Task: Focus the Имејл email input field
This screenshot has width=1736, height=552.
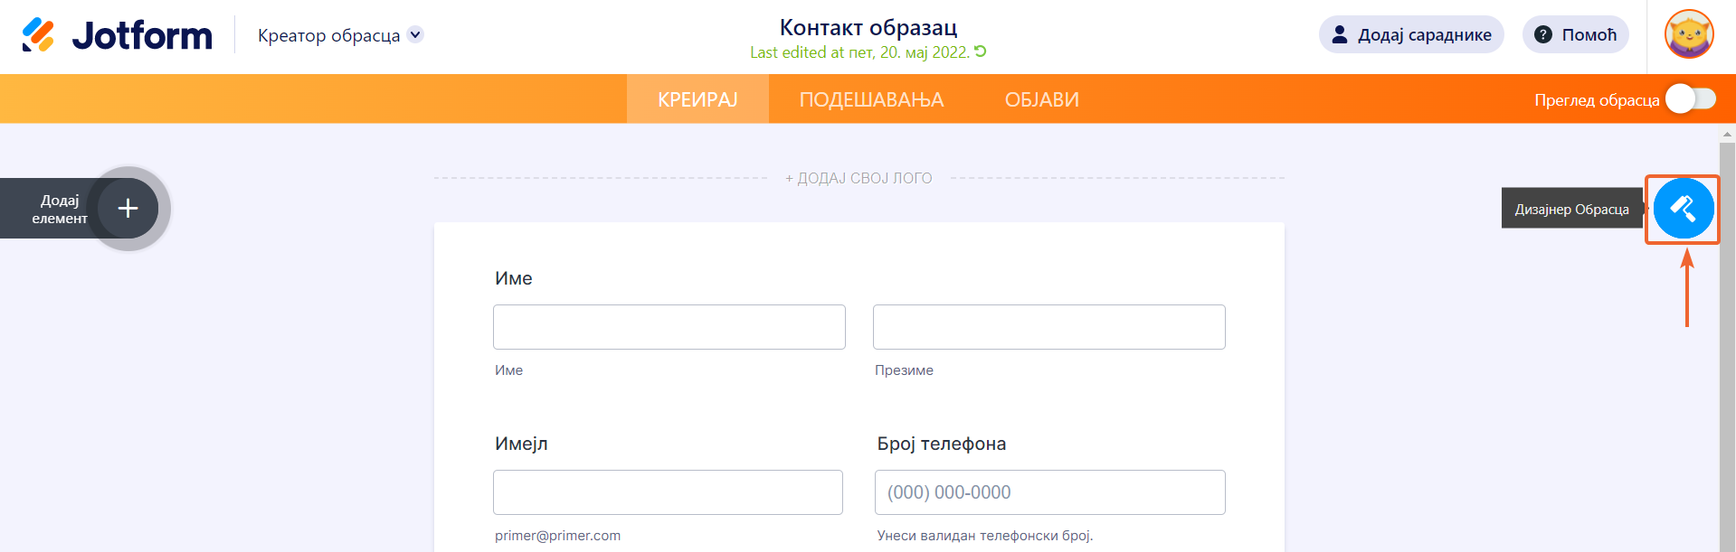Action: [x=668, y=492]
